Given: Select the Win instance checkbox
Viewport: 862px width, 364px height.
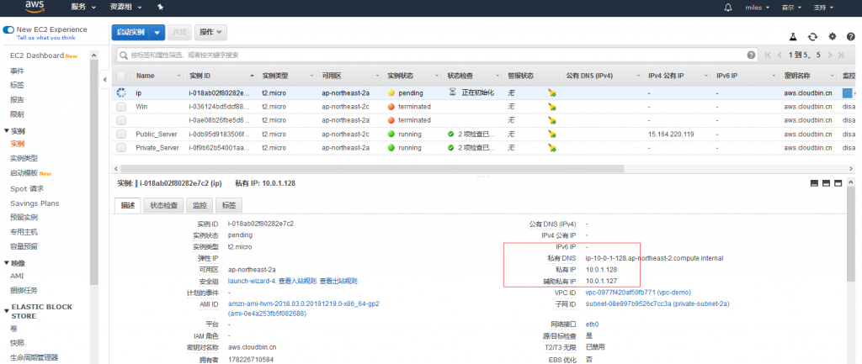Looking at the screenshot, I should [121, 107].
